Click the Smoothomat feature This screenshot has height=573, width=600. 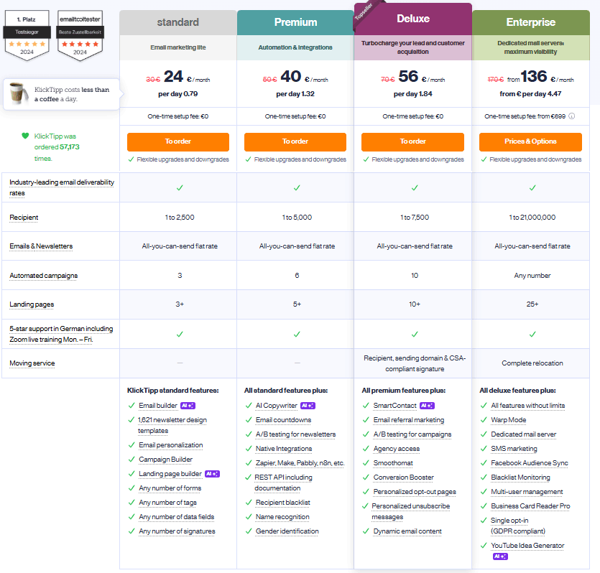[393, 463]
